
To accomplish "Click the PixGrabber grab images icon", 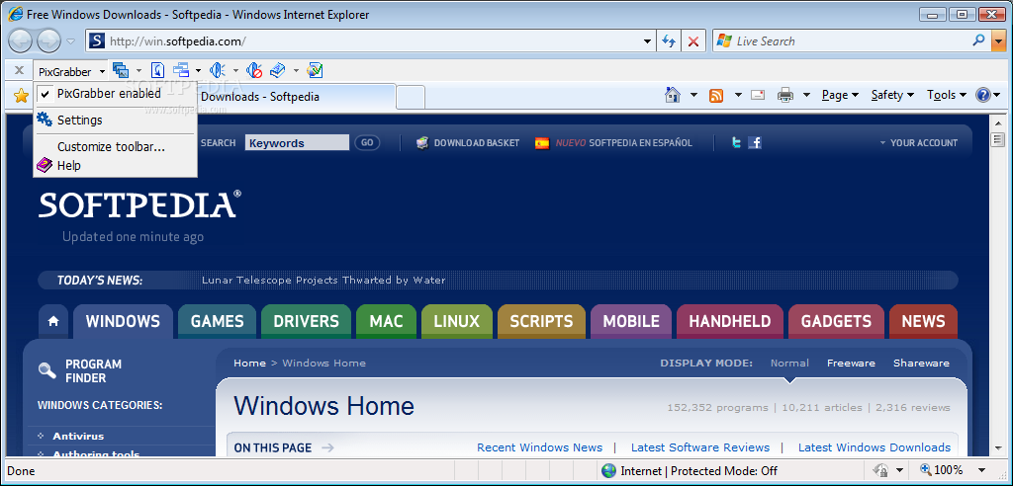I will pyautogui.click(x=121, y=70).
